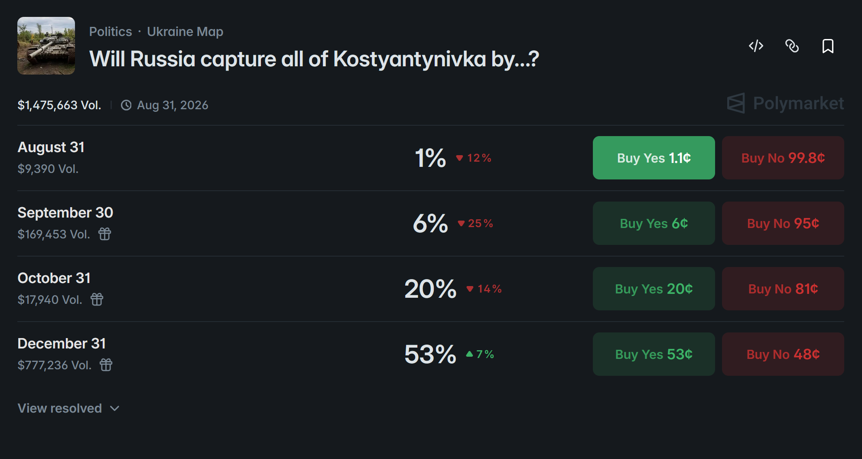
Task: Buy No at 99.8¢ for August 31
Action: 783,158
